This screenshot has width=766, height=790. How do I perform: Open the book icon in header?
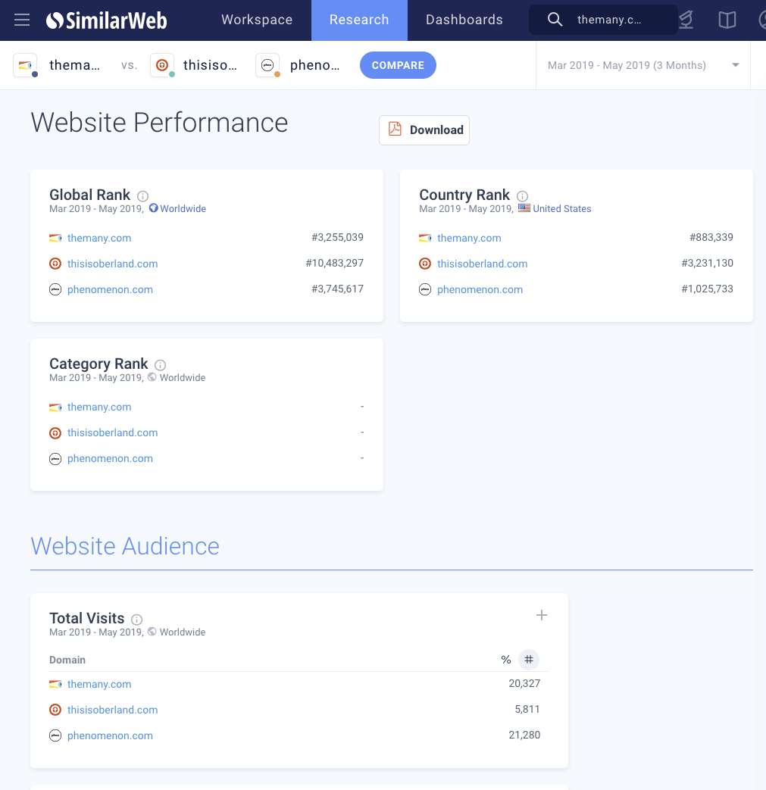pos(727,20)
